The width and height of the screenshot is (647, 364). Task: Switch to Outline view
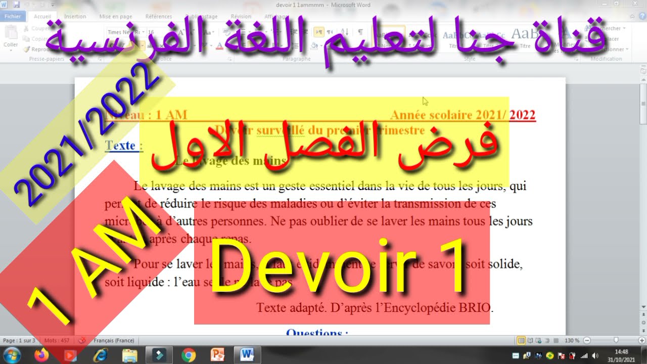[x=547, y=340]
